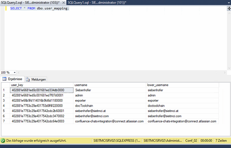
Task: Click the lower_username cell doctoolchain
Action: tap(183, 106)
